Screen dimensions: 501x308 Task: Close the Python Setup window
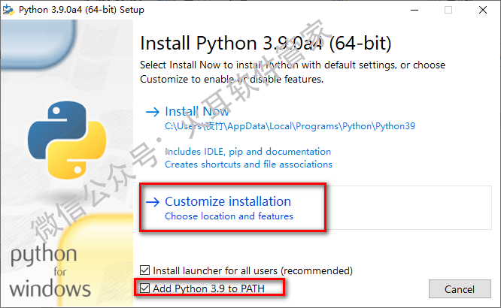[x=482, y=10]
